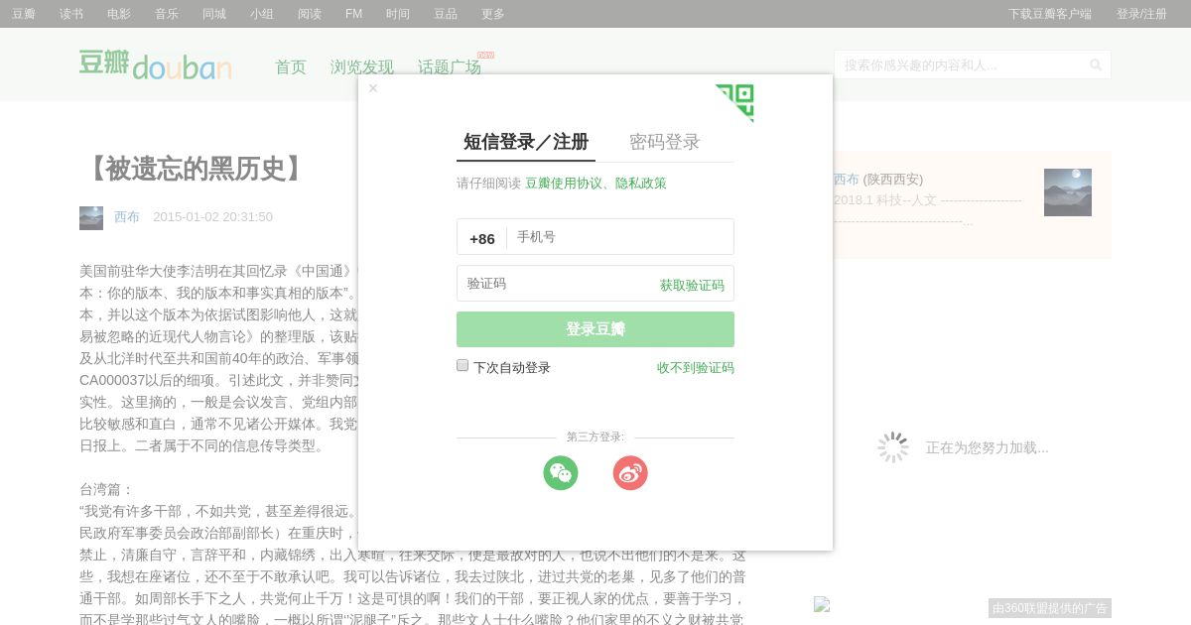Close the login dialog

[x=373, y=88]
